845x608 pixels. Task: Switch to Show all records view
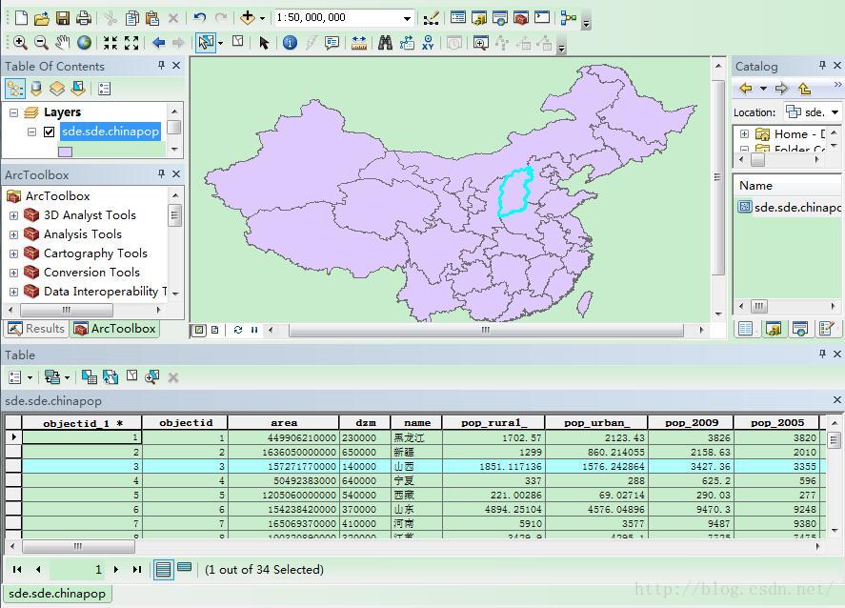[x=164, y=569]
